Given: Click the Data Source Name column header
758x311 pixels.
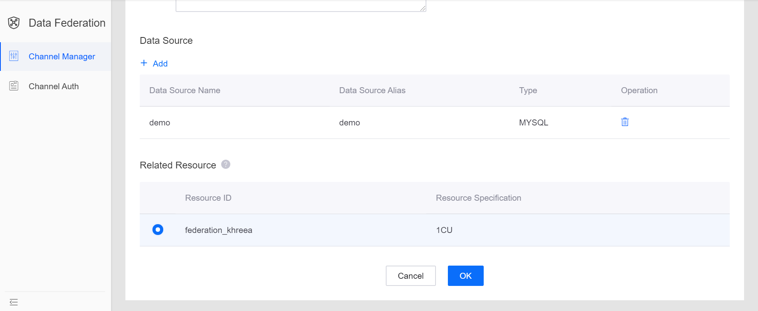Looking at the screenshot, I should [x=185, y=90].
